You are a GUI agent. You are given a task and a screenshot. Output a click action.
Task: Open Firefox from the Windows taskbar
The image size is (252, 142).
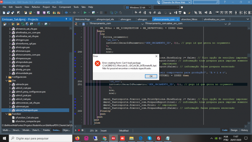pyautogui.click(x=77, y=138)
